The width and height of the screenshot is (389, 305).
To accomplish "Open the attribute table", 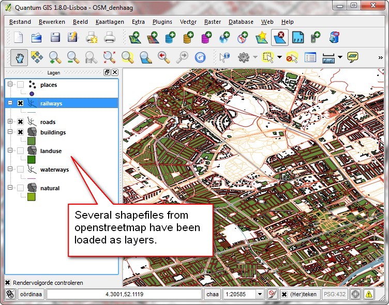I will (x=310, y=57).
